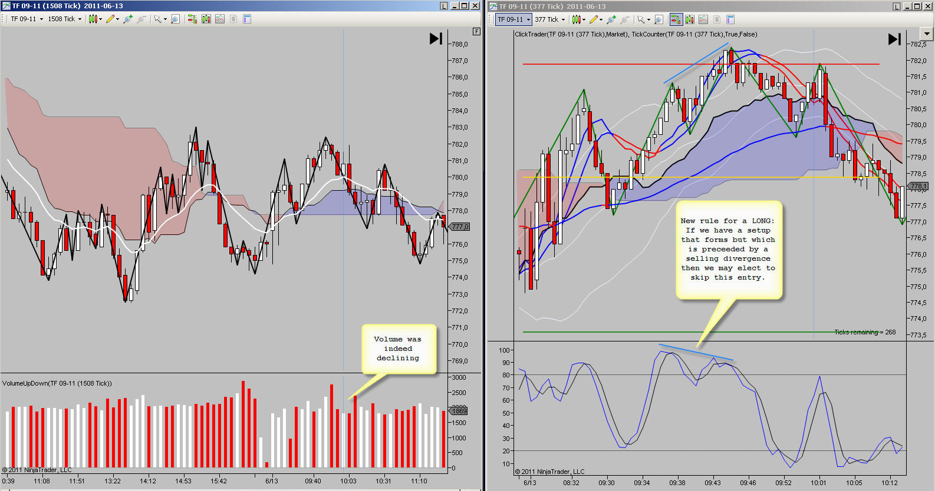Toggle active Chart Trader icon in 377 Tick window
This screenshot has width=935, height=491.
pyautogui.click(x=676, y=19)
